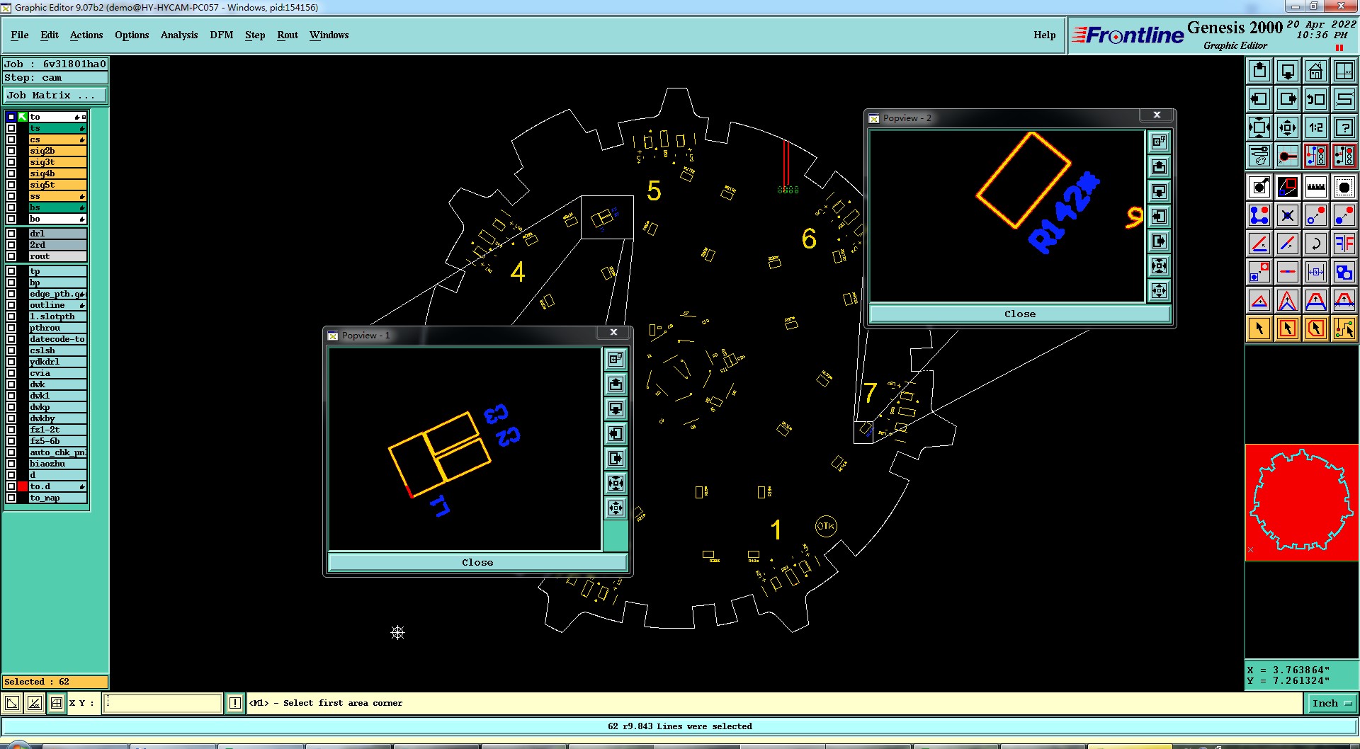Enable the checkbox for layer rout

(x=11, y=256)
